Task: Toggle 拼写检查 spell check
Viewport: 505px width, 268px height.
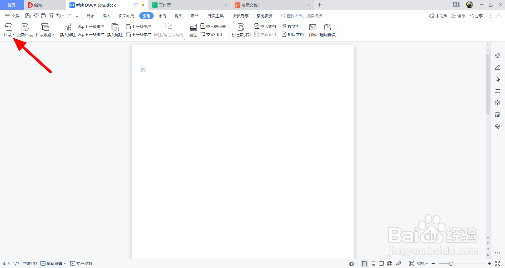Action: click(x=52, y=264)
